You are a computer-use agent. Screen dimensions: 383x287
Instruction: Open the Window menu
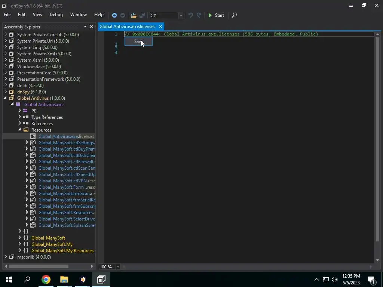79,15
